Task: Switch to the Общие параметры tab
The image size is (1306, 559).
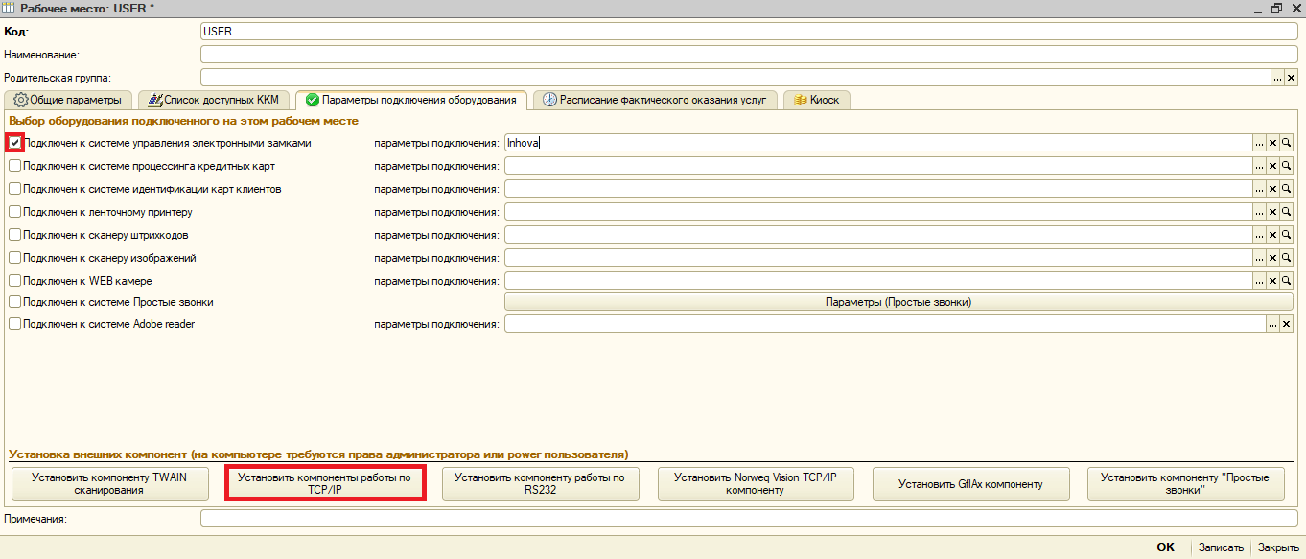Action: 68,100
